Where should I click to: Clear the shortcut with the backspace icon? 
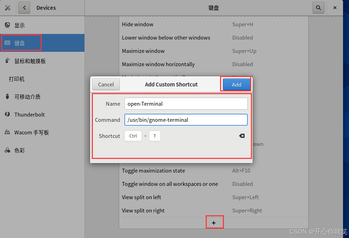coord(242,136)
